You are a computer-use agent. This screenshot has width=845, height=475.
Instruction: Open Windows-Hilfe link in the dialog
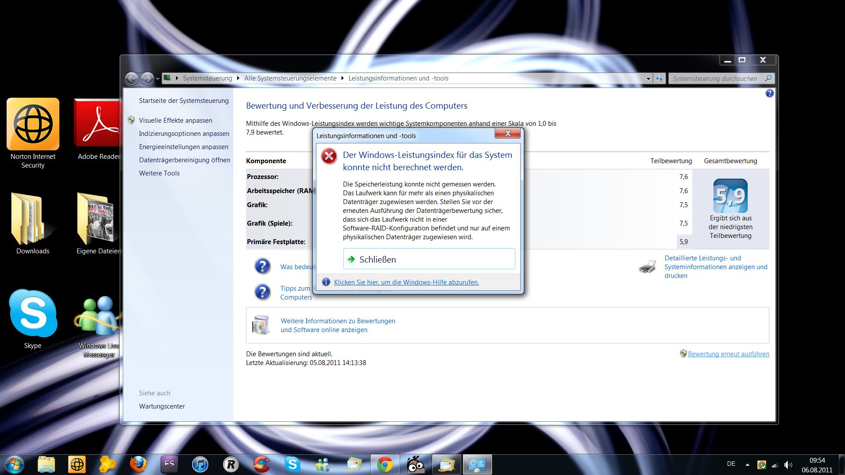point(406,282)
